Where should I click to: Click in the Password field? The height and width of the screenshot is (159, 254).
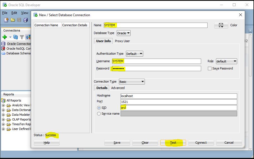(156, 69)
